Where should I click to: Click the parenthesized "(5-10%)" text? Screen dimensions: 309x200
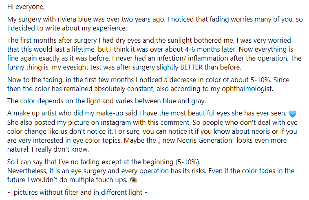tap(187, 162)
